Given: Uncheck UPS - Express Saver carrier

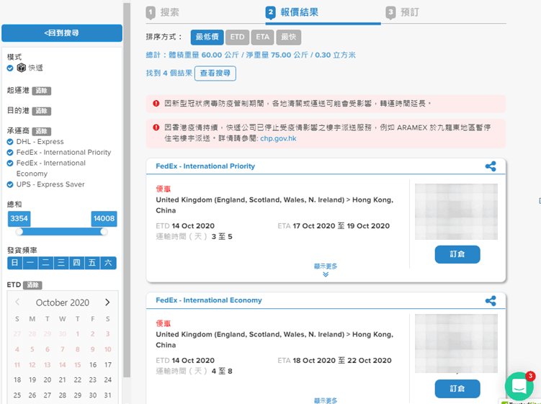Looking at the screenshot, I should point(10,184).
